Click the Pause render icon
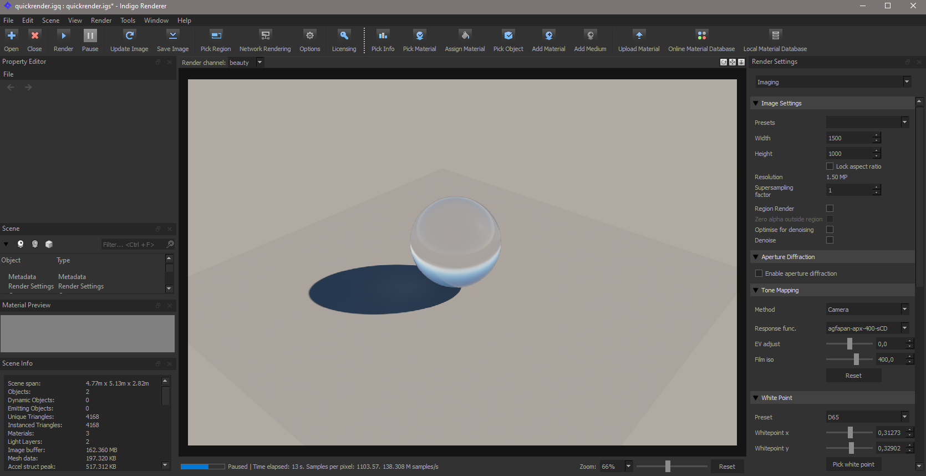This screenshot has height=476, width=926. [90, 36]
